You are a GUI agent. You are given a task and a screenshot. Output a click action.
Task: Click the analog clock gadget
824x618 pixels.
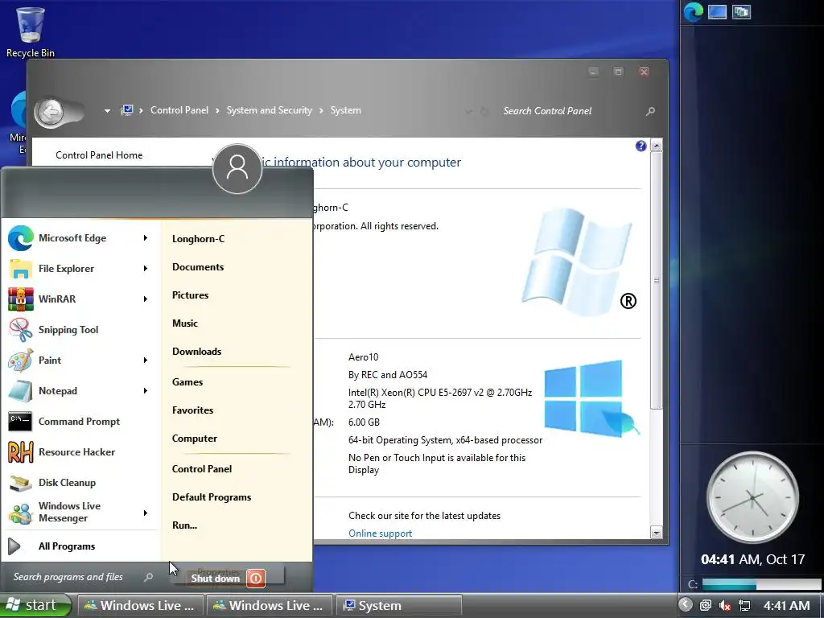click(x=752, y=497)
